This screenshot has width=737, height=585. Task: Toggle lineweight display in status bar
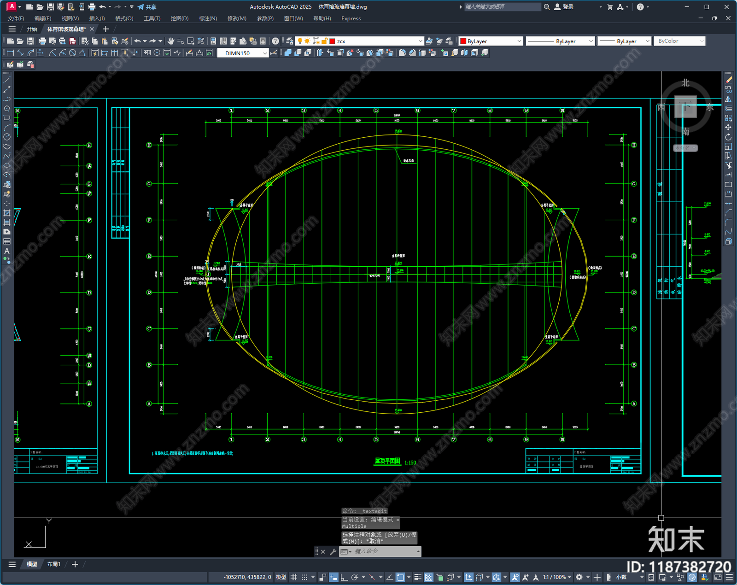pos(418,577)
